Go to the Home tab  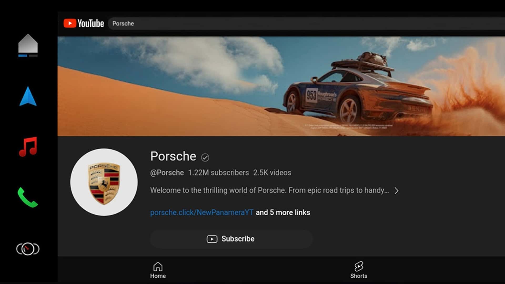[x=158, y=270]
